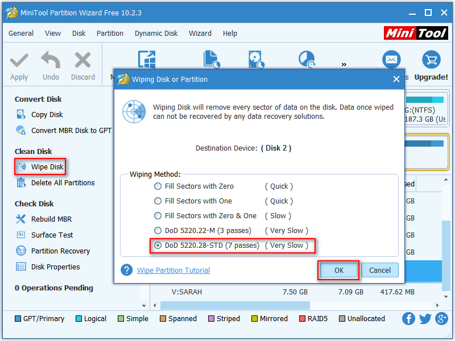Open the Upgrade! shopping cart
Viewport: 455px width, 341px height.
pyautogui.click(x=431, y=59)
